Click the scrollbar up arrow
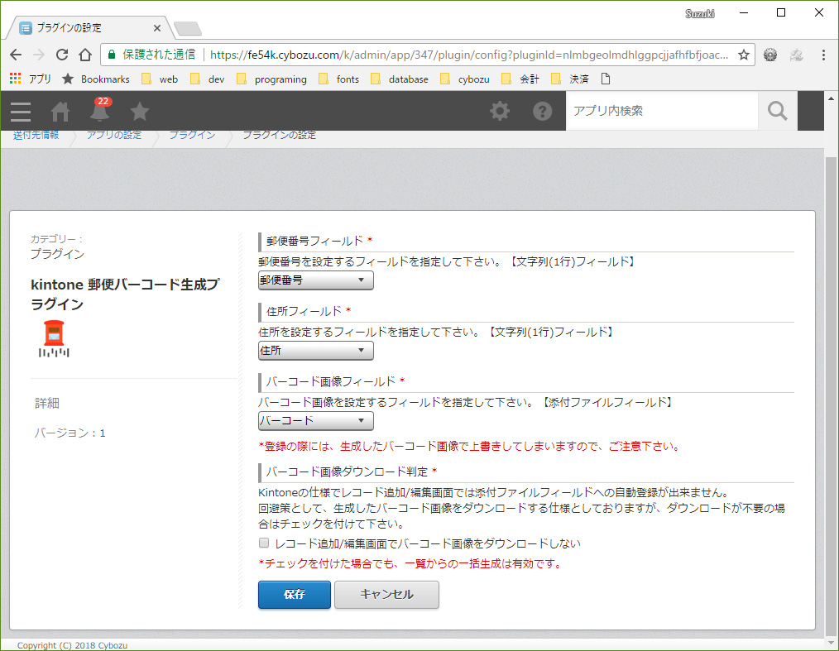The image size is (839, 651). coord(831,98)
